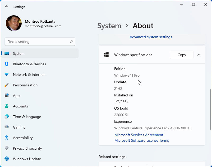Open Advanced system settings
Screen dimensions: 212x167
point(151,37)
